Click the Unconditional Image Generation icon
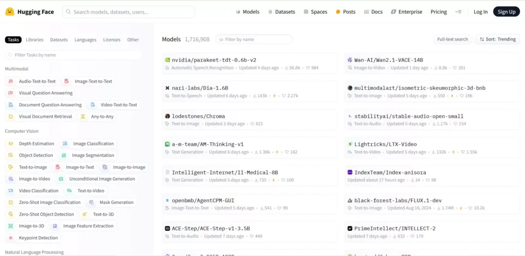This screenshot has height=256, width=525. pos(61,179)
